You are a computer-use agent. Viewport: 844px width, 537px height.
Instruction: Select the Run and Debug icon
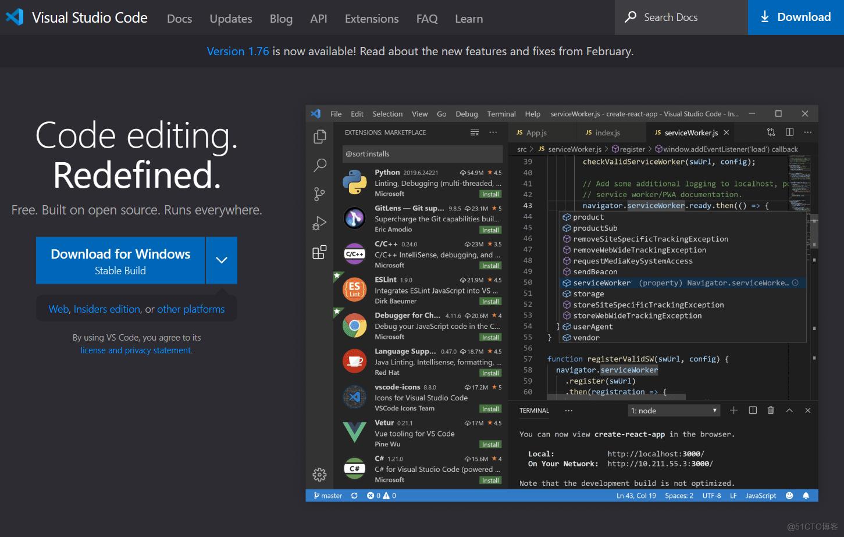319,223
